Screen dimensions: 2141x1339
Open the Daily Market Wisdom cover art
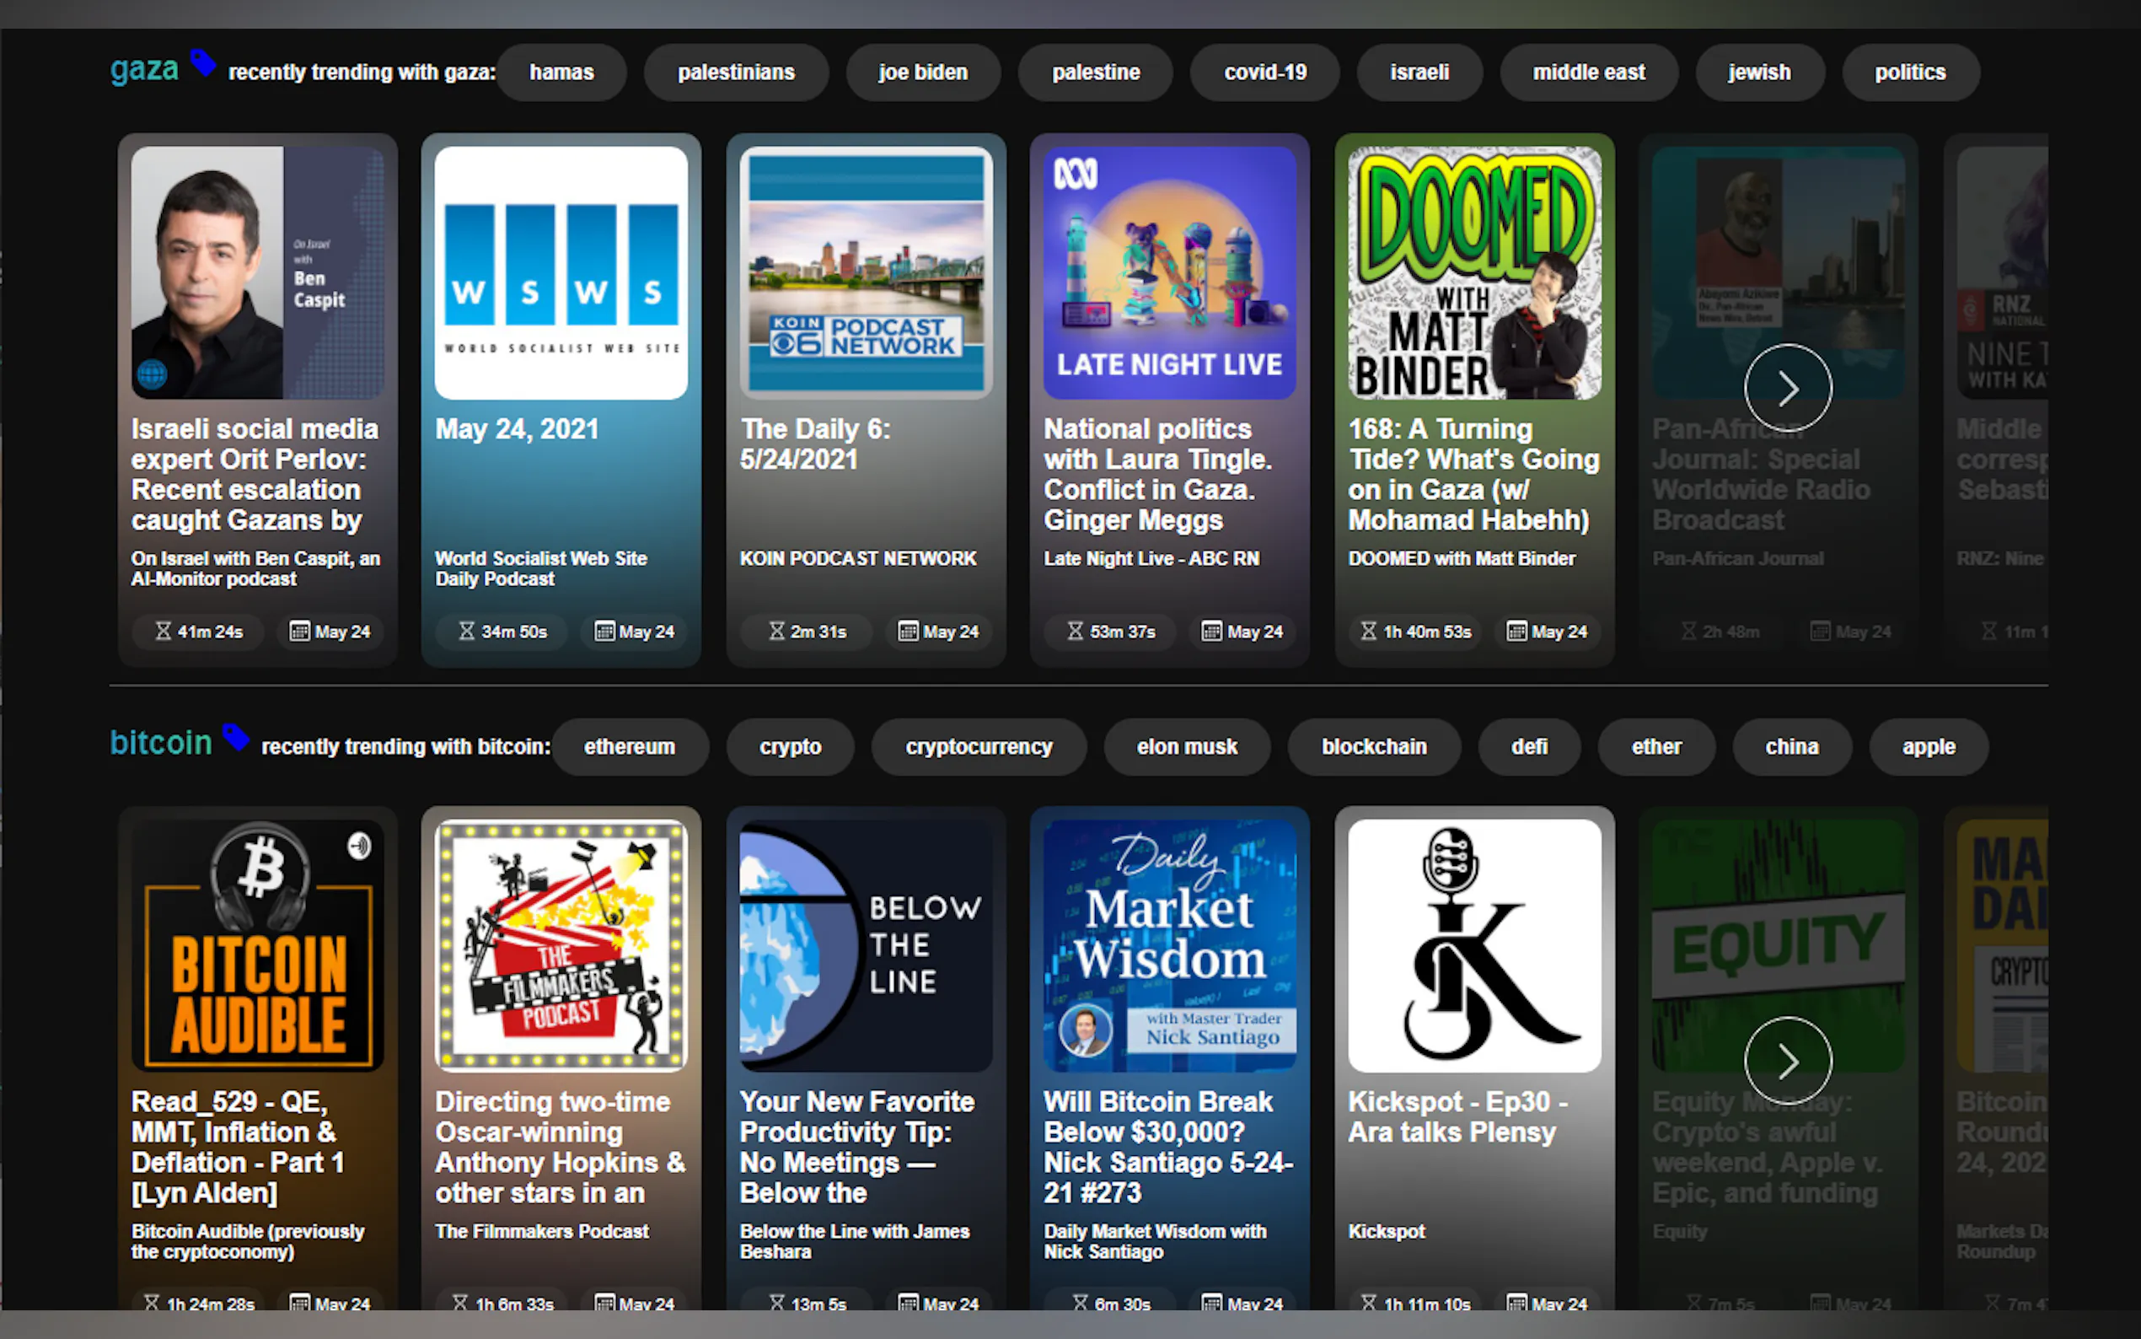(1168, 945)
